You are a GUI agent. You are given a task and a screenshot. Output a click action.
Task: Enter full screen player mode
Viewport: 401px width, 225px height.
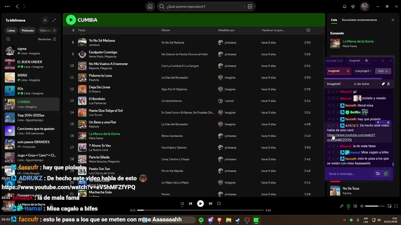tap(396, 206)
